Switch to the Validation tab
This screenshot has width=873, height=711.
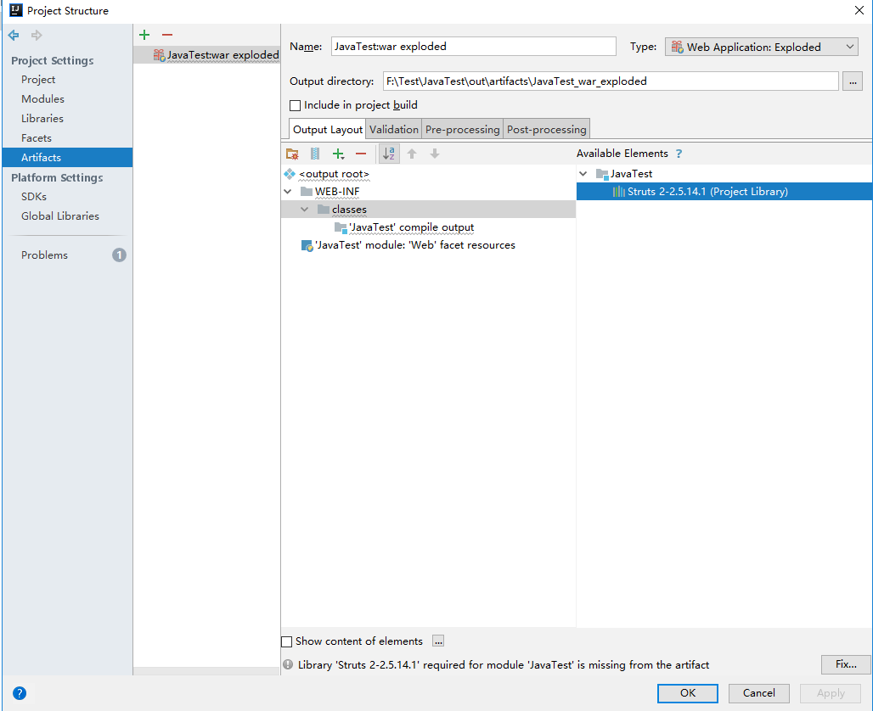394,130
